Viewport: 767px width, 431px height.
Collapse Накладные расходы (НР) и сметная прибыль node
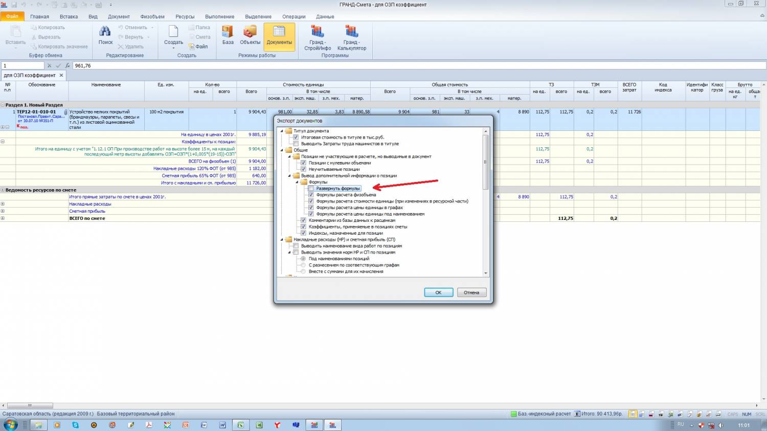coord(282,240)
